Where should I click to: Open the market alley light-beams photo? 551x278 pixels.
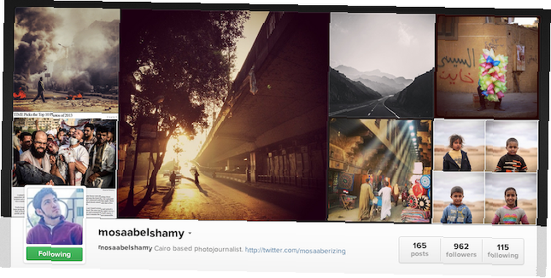[x=380, y=170]
